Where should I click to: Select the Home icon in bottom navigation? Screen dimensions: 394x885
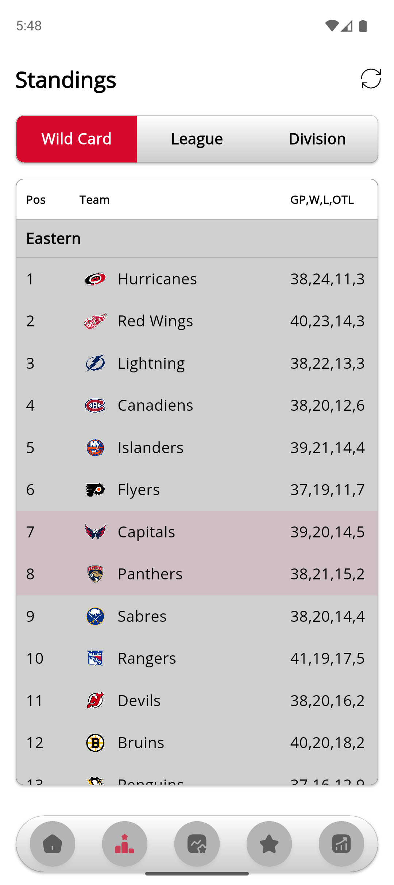click(x=53, y=844)
